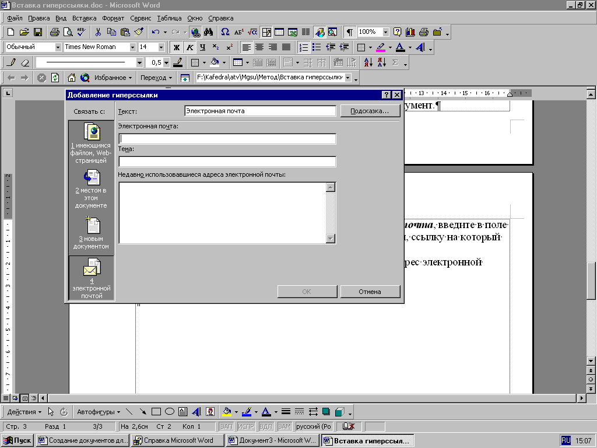Sort ascending icon in tables toolbar
597x448 pixels.
point(368,62)
